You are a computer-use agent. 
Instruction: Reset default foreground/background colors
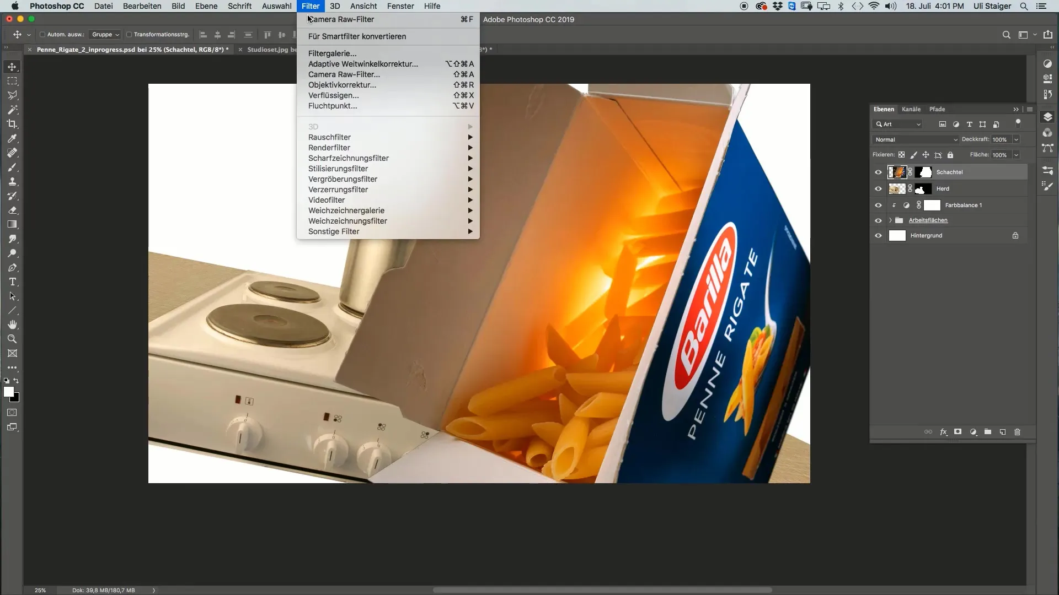[7, 381]
